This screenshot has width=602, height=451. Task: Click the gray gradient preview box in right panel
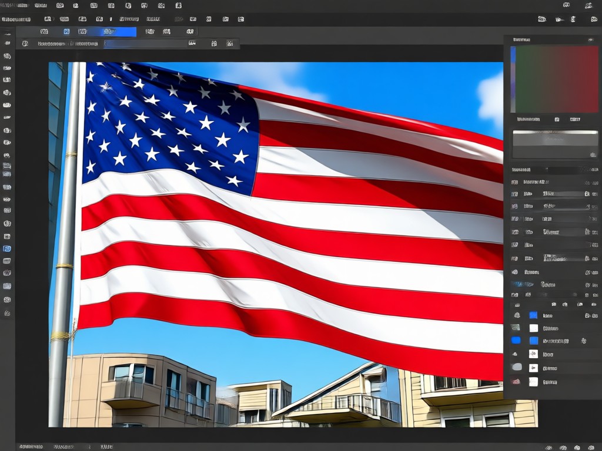click(x=555, y=144)
